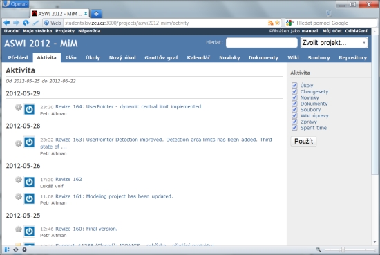Click gear changeset icon for Revize 163
The image size is (380, 255).
(x=19, y=143)
